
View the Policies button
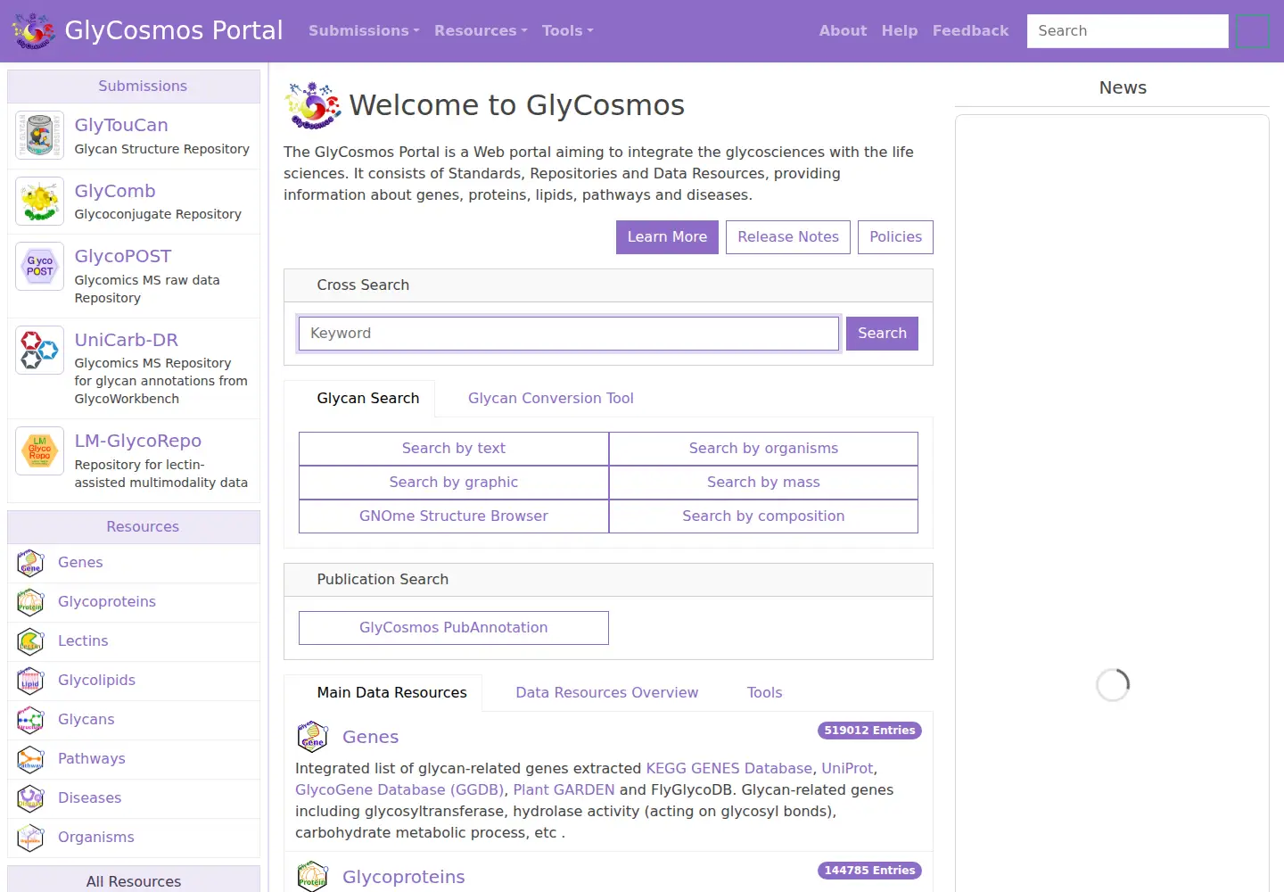point(895,237)
